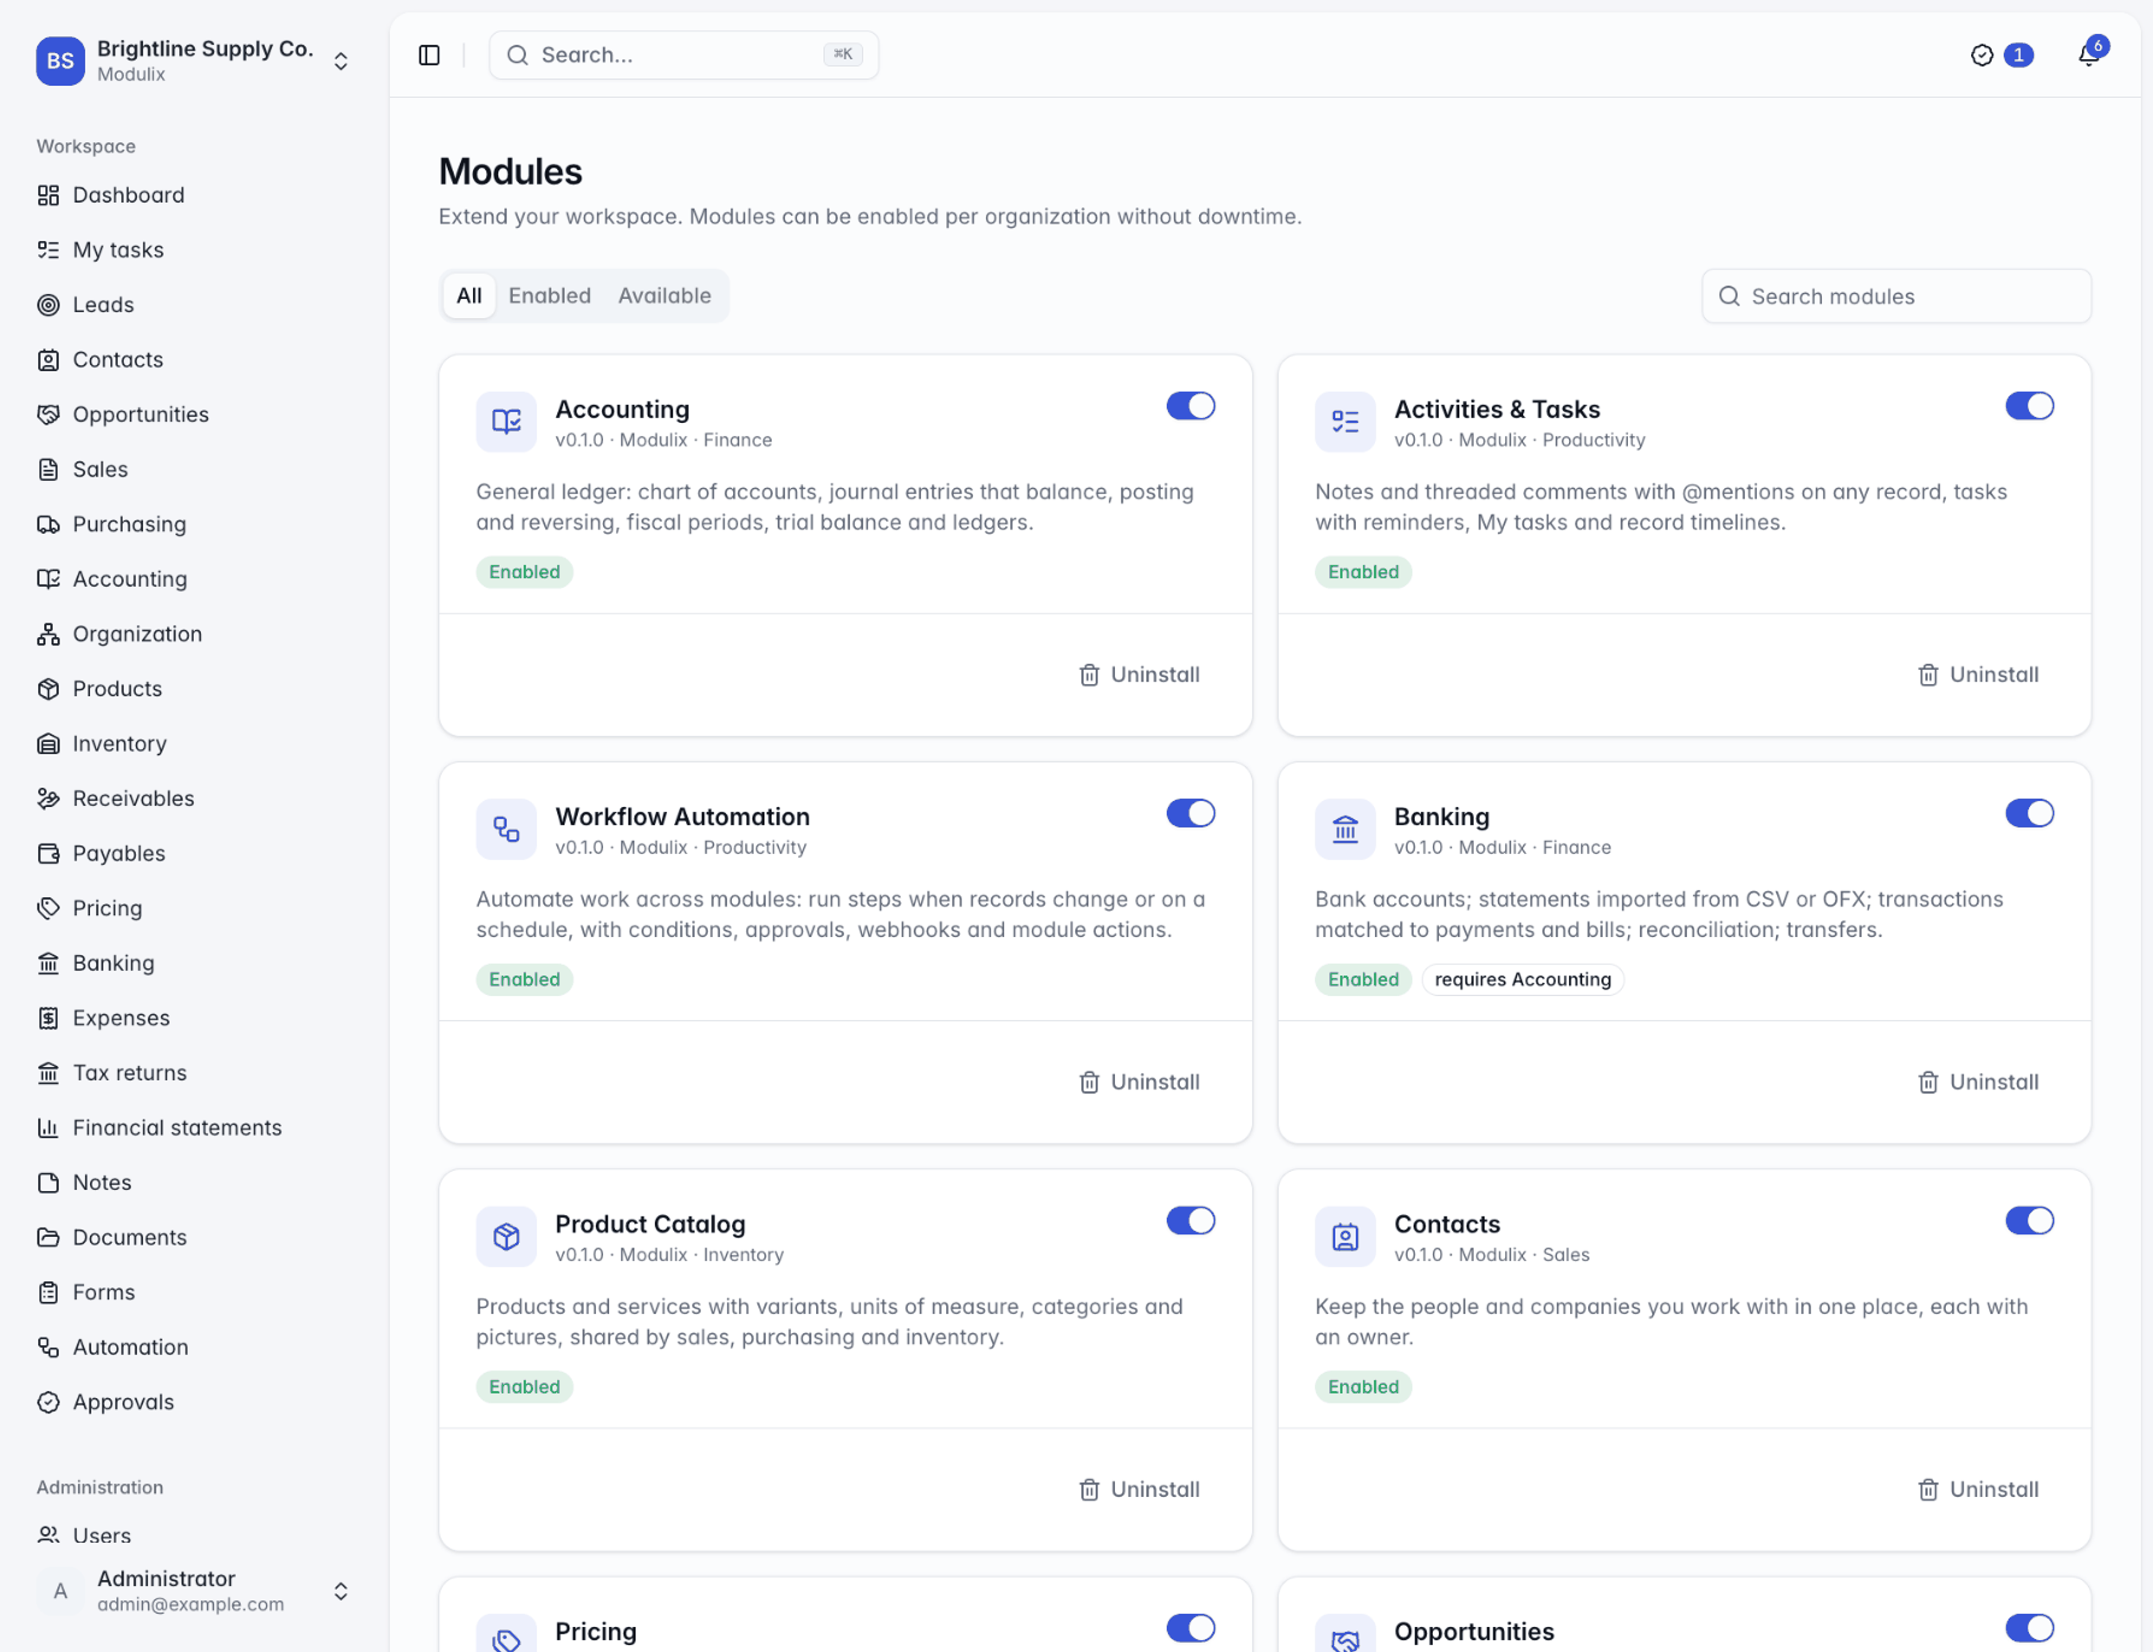
Task: Click the Workflow Automation card icon
Action: [506, 829]
